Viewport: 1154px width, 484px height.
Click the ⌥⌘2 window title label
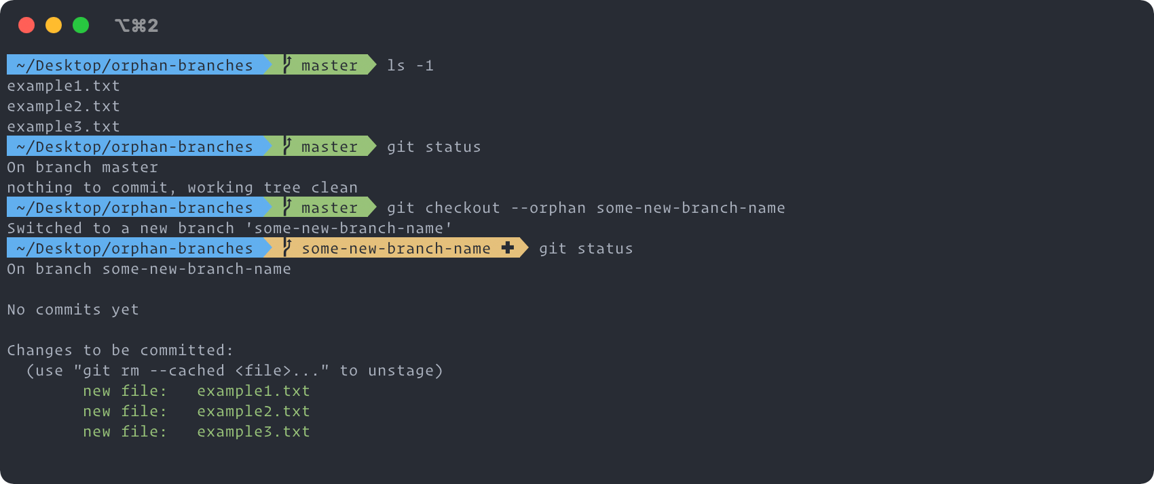pos(136,26)
